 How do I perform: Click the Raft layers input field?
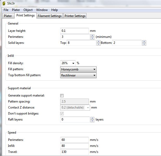[75, 119]
